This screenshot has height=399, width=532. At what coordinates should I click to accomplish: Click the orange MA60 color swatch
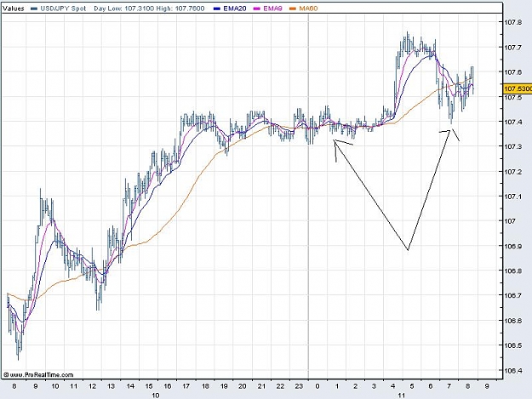(x=293, y=9)
